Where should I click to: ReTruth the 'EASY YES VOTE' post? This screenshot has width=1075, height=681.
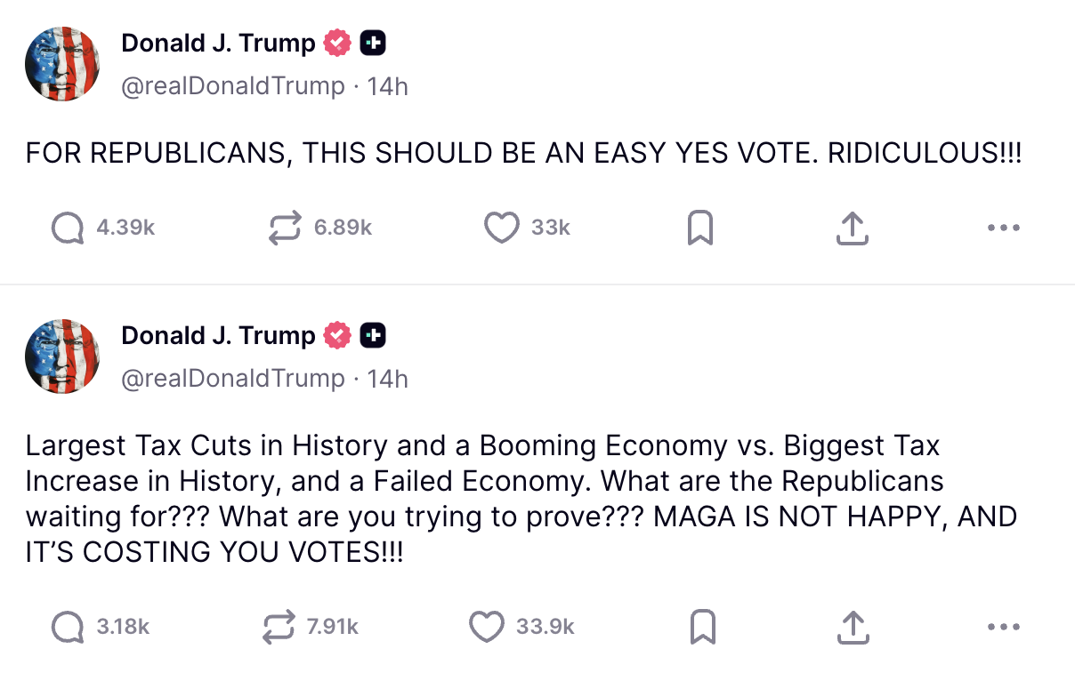[284, 228]
